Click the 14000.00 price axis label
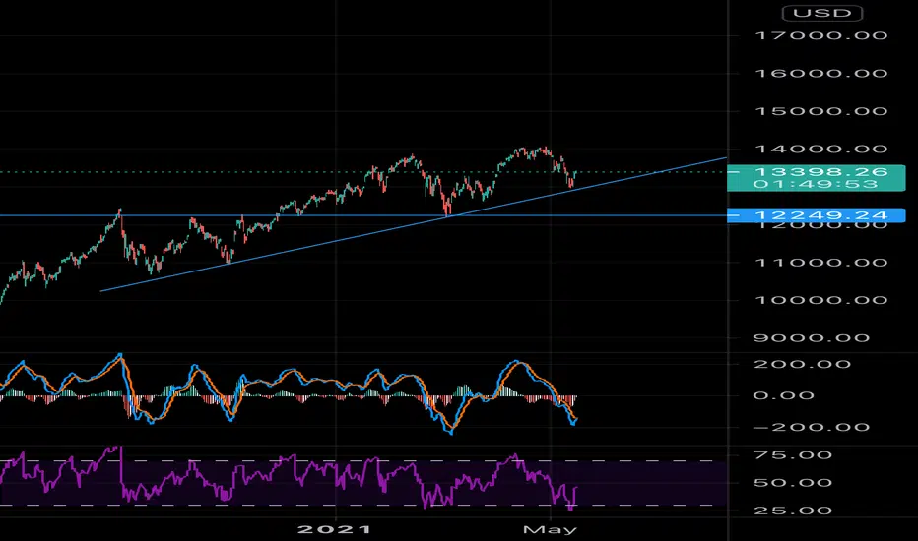The height and width of the screenshot is (541, 918). 820,150
